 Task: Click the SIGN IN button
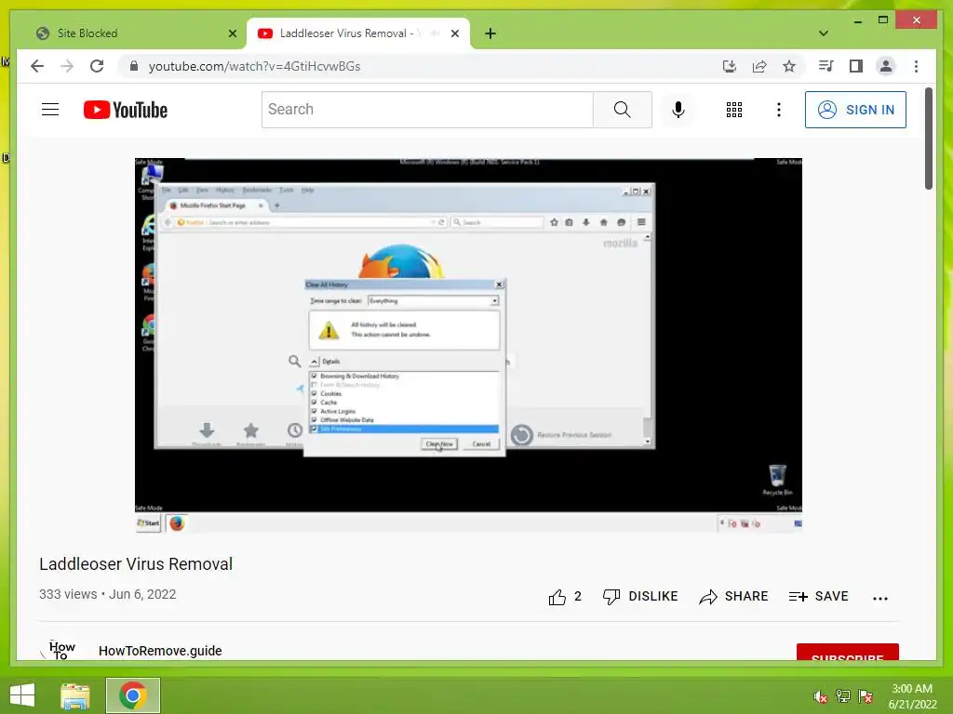tap(855, 110)
